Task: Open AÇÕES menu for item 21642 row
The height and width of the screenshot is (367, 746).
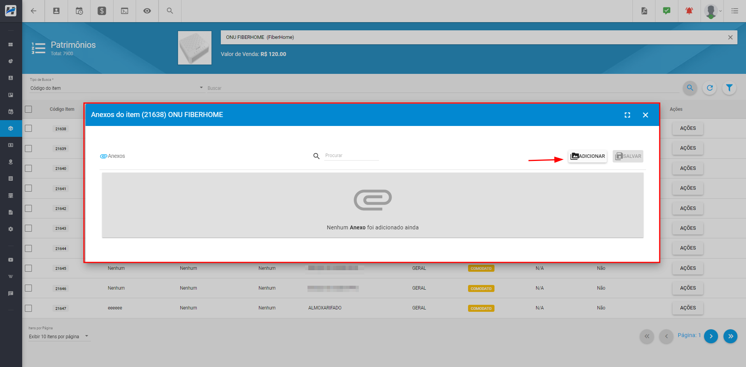Action: (x=688, y=208)
